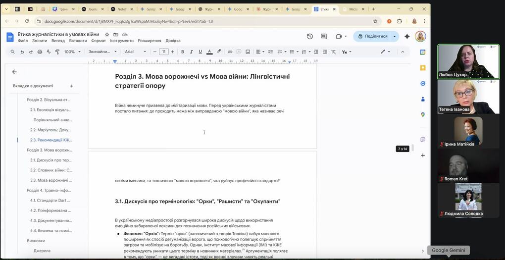
Task: Click the Поділитися share button
Action: 372,36
